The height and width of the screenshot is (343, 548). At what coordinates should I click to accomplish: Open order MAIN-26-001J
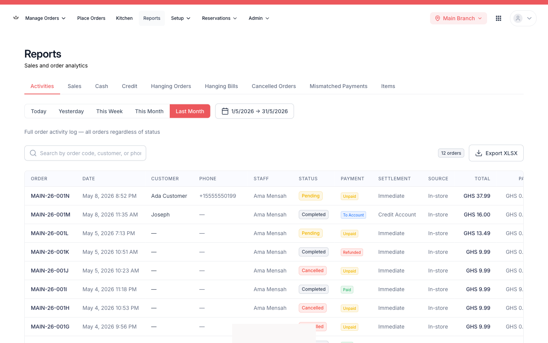[x=49, y=271]
